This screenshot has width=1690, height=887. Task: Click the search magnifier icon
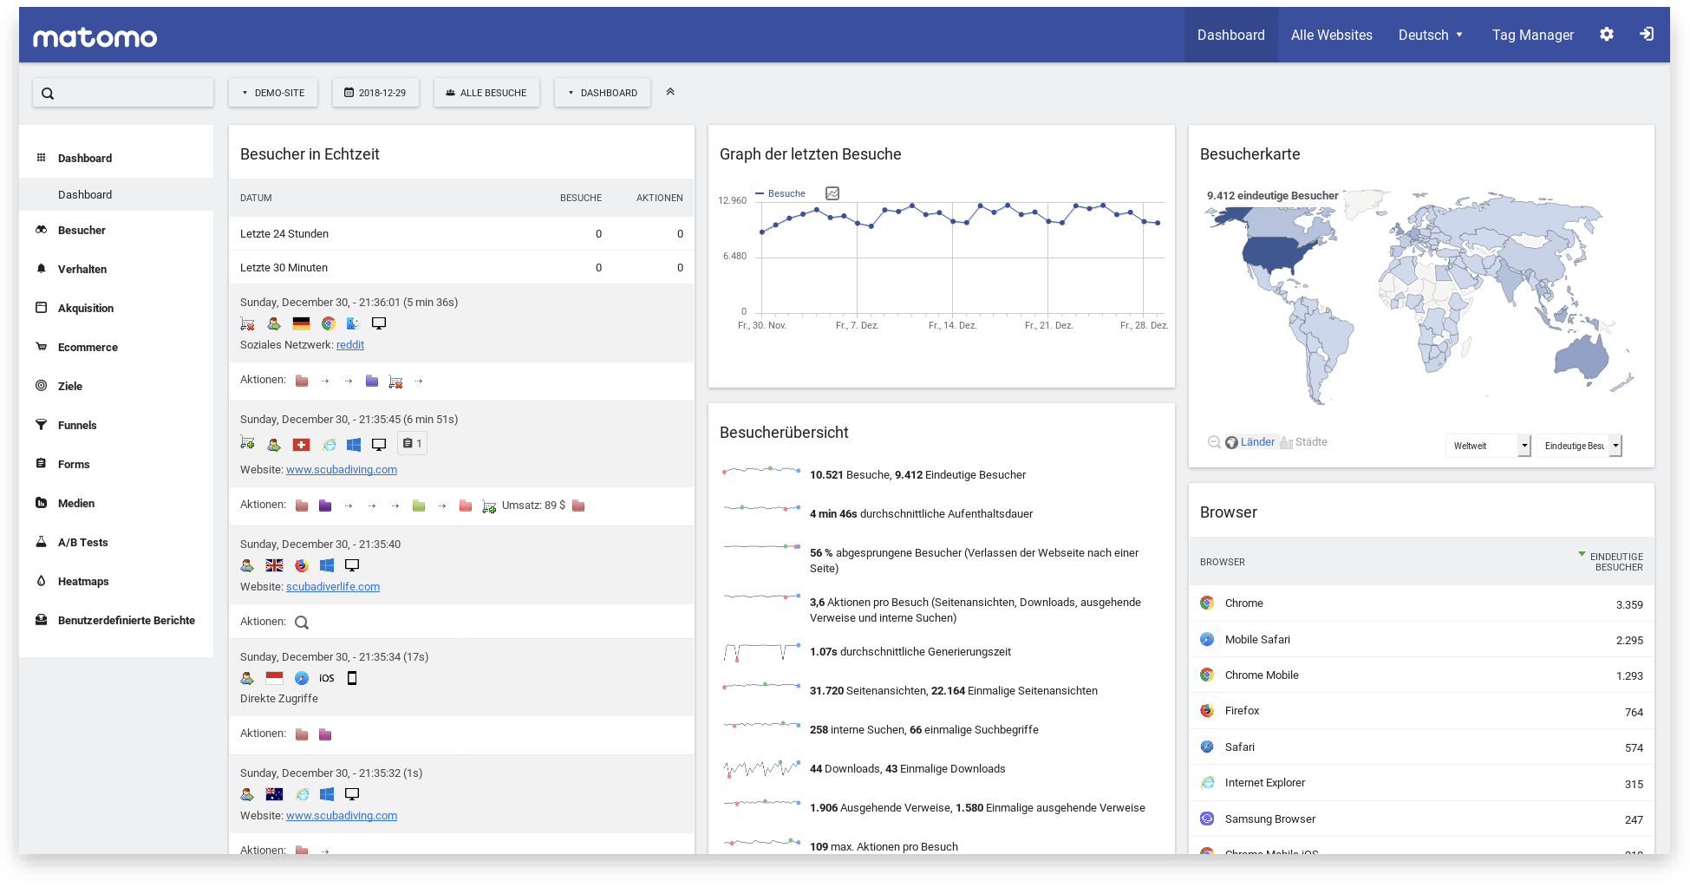click(x=48, y=94)
